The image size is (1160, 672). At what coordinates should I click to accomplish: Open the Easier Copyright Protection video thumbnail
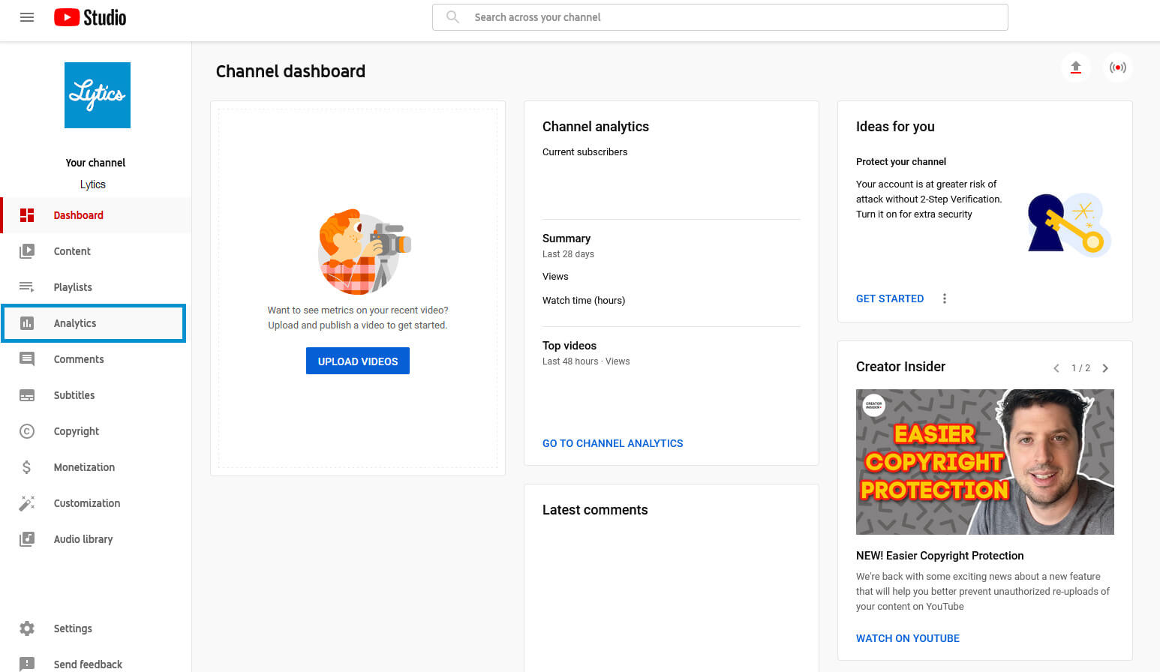coord(984,462)
